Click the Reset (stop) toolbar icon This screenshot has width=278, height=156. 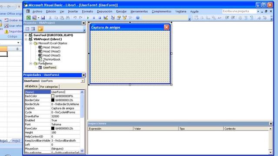point(99,18)
